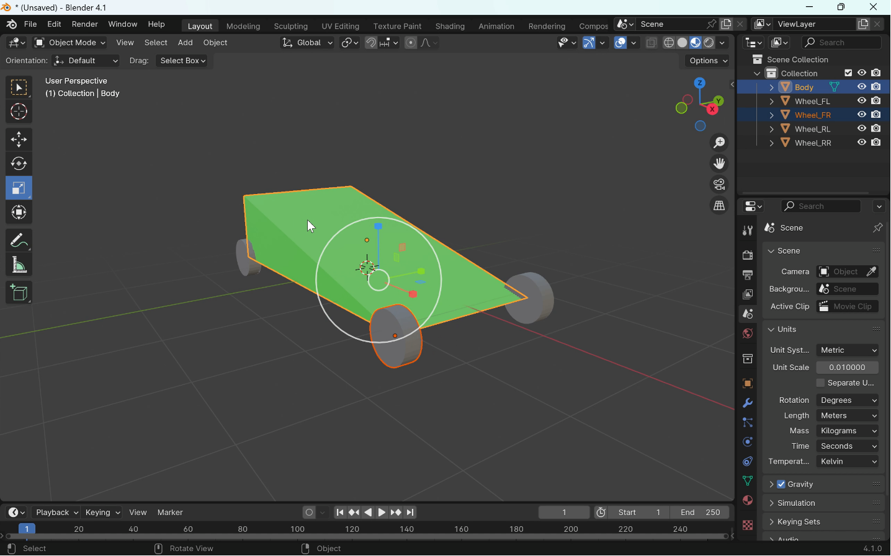
Task: Uncheck the Gravity checkbox
Action: 782,485
